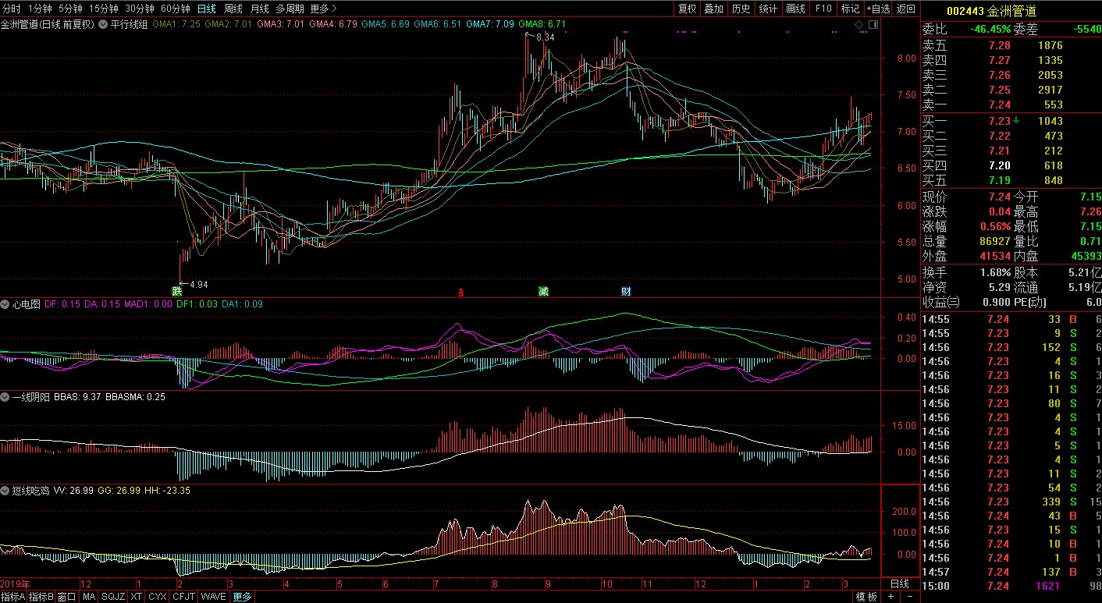Apply the CFJT indicator at bottom
This screenshot has height=603, width=1102.
click(x=184, y=597)
